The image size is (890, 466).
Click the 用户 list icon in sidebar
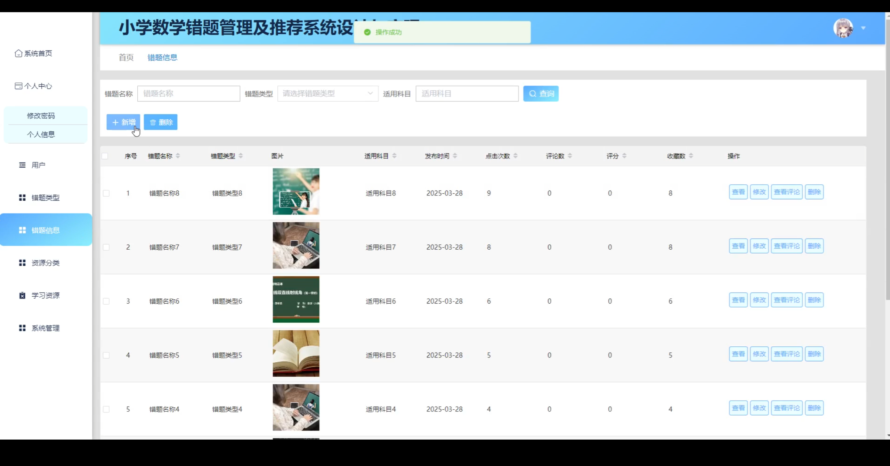click(22, 165)
